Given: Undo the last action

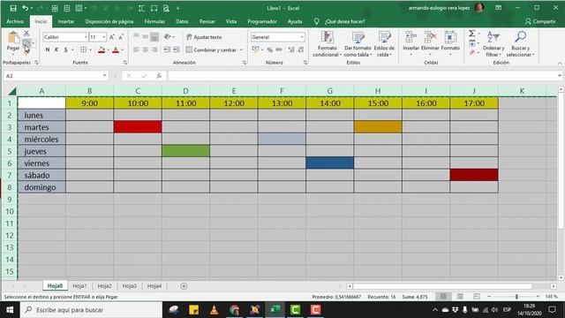Looking at the screenshot, I should pos(25,8).
